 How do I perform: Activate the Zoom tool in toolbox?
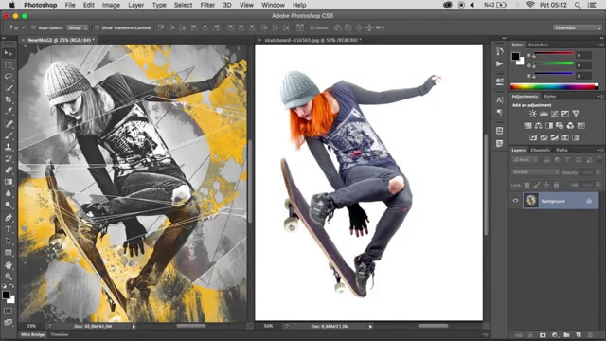(x=9, y=276)
